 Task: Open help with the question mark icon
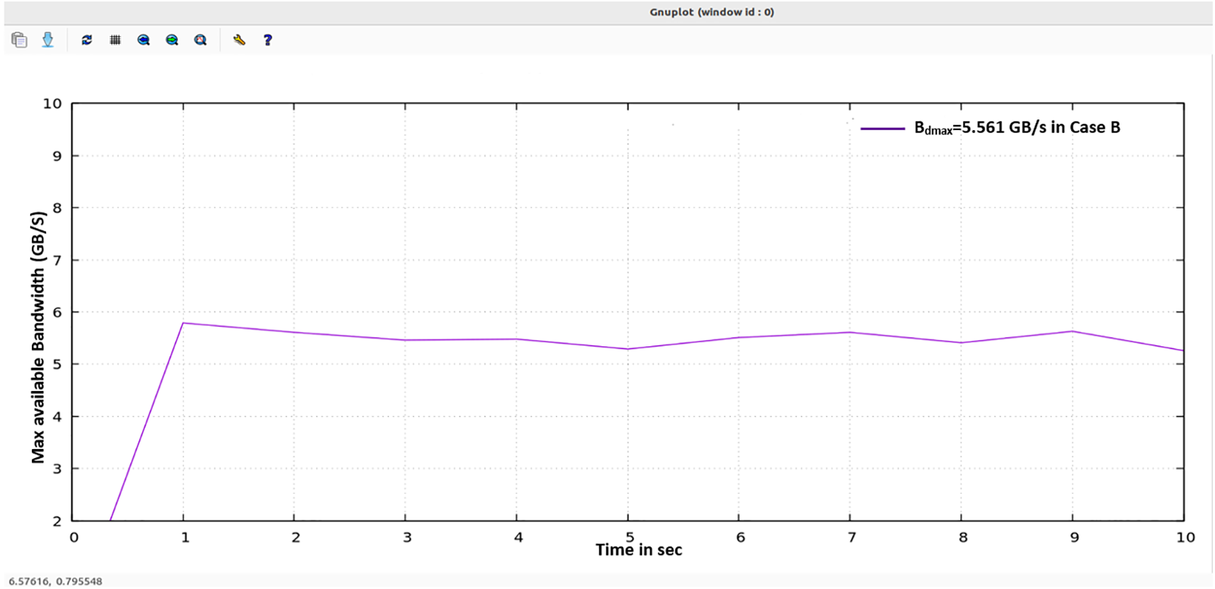(x=267, y=40)
